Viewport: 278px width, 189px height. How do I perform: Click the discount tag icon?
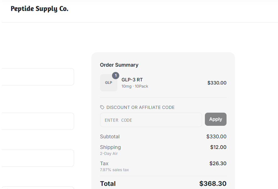[x=102, y=107]
